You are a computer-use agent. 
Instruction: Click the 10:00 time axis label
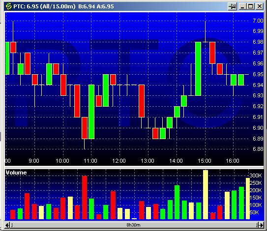pos(62,161)
